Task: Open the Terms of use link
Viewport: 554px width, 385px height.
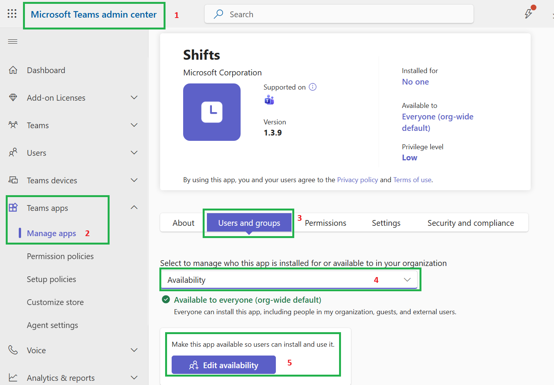Action: pos(412,180)
